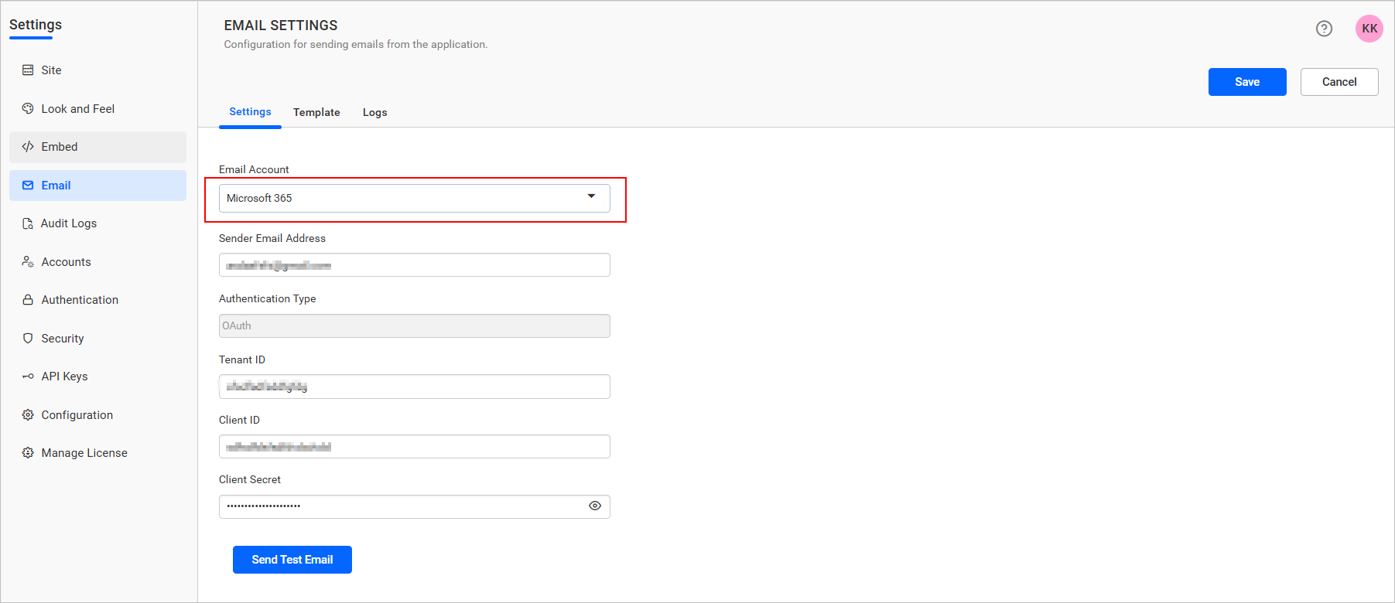Screen dimensions: 1395x603
Task: Open the help question mark icon
Action: point(1324,29)
